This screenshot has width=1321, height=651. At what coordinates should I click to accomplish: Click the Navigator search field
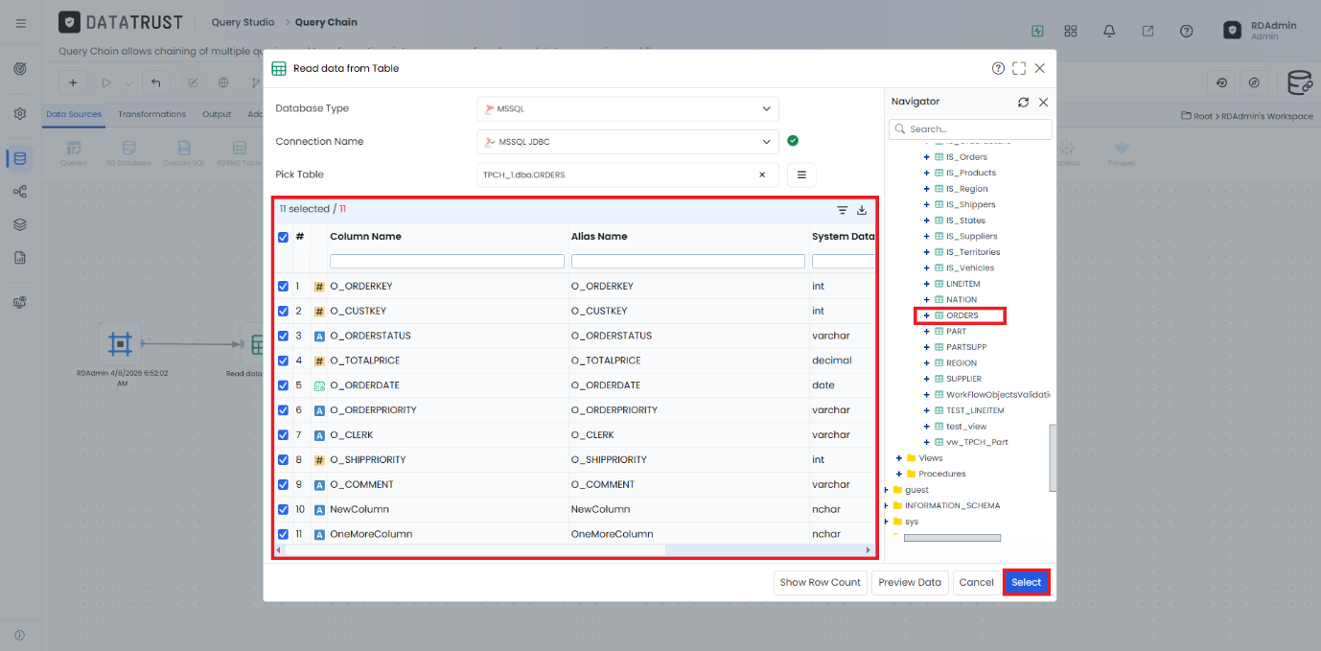click(970, 128)
